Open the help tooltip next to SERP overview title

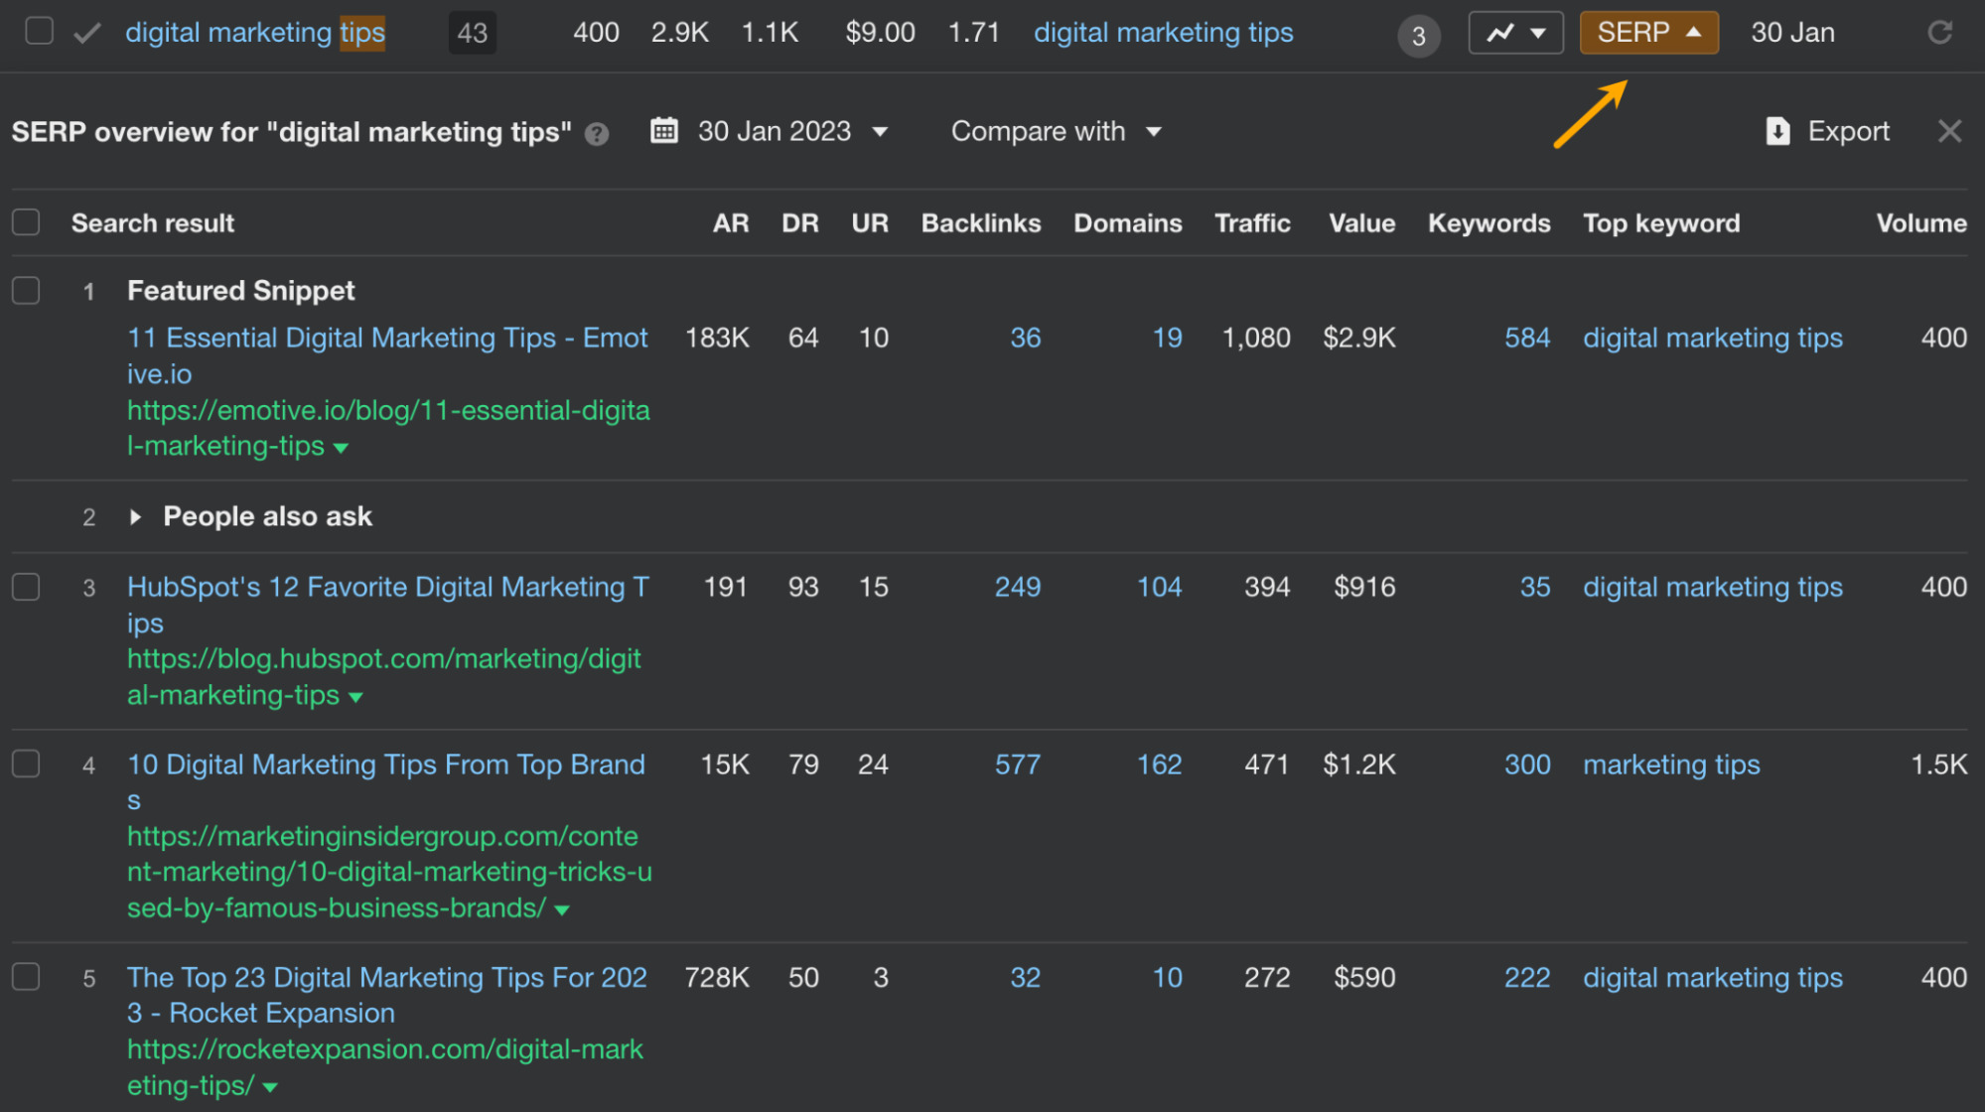click(596, 133)
